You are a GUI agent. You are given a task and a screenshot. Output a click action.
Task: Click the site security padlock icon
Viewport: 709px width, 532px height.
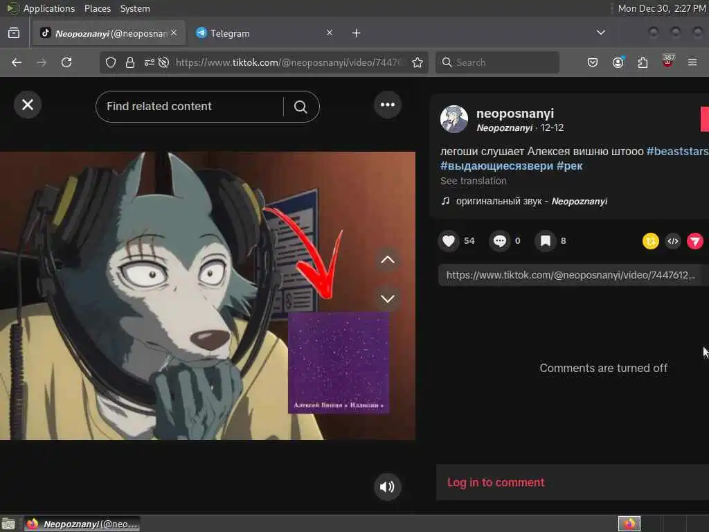tap(130, 62)
